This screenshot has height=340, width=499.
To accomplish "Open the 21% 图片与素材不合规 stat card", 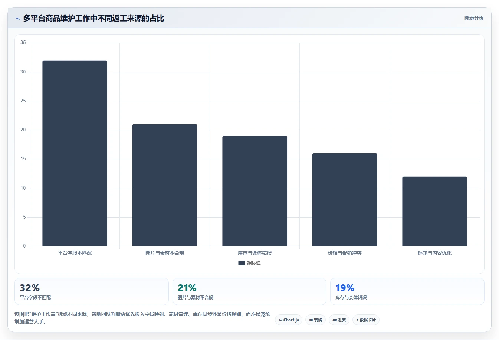I will click(249, 291).
